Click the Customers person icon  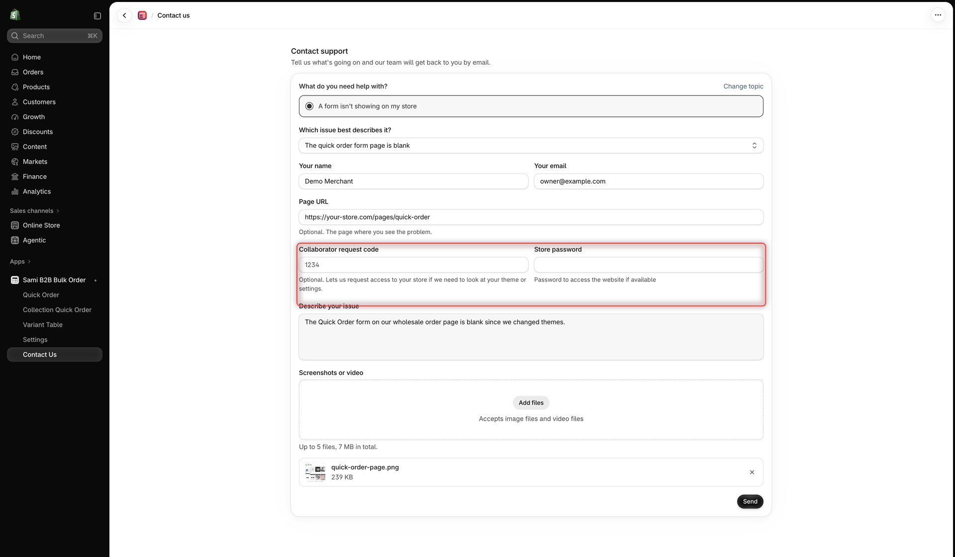click(x=15, y=102)
